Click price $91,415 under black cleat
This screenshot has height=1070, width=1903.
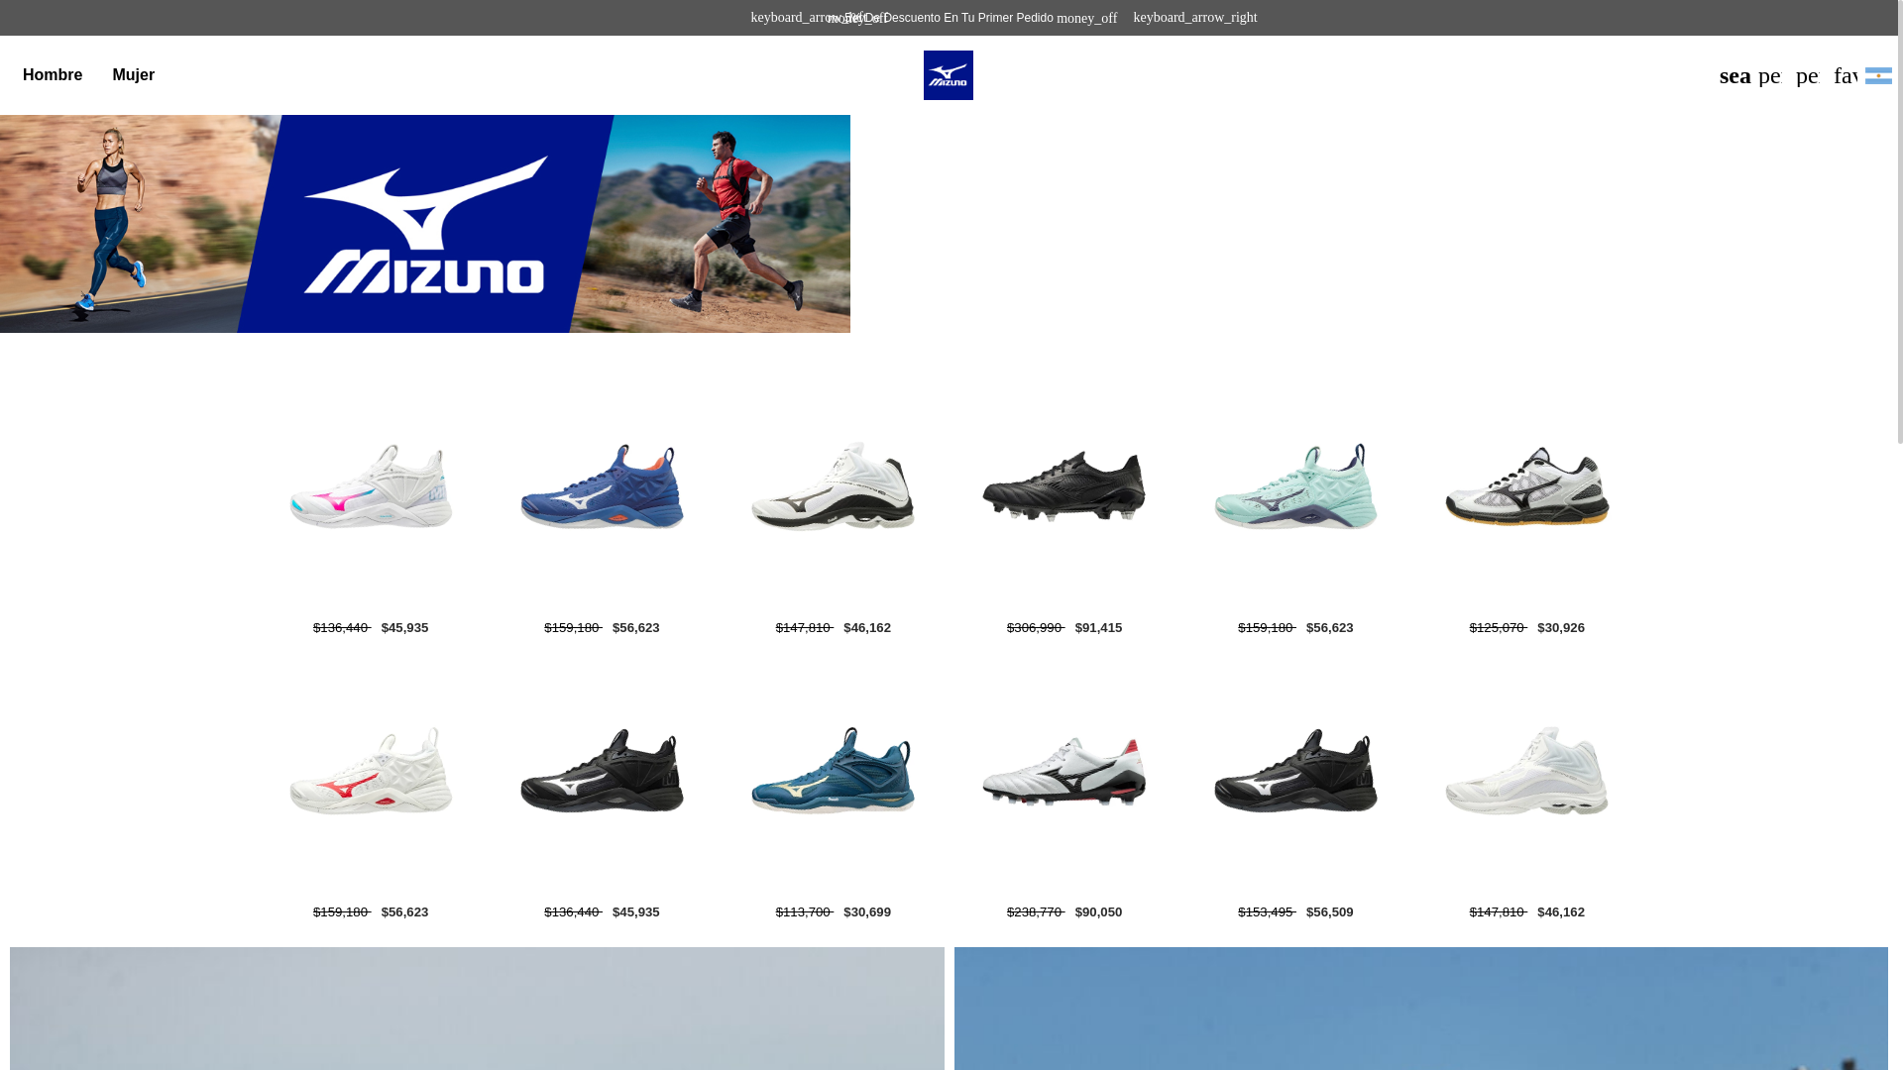click(x=1098, y=628)
